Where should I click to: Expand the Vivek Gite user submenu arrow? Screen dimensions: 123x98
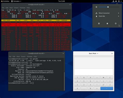[x=119, y=16]
